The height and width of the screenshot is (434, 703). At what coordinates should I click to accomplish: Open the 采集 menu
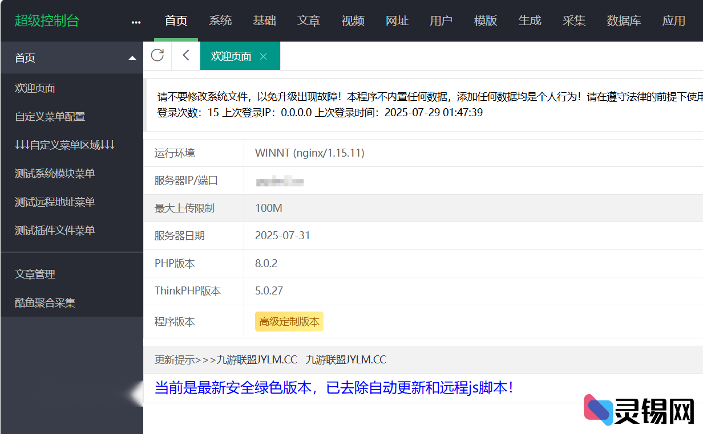click(574, 21)
